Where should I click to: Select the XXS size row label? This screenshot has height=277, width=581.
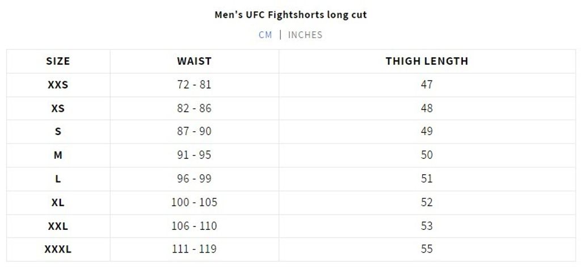[58, 85]
